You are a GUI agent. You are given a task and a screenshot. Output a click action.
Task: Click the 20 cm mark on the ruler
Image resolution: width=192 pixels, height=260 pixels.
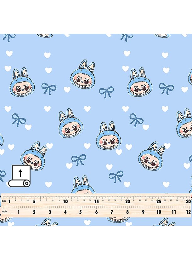coord(127,201)
